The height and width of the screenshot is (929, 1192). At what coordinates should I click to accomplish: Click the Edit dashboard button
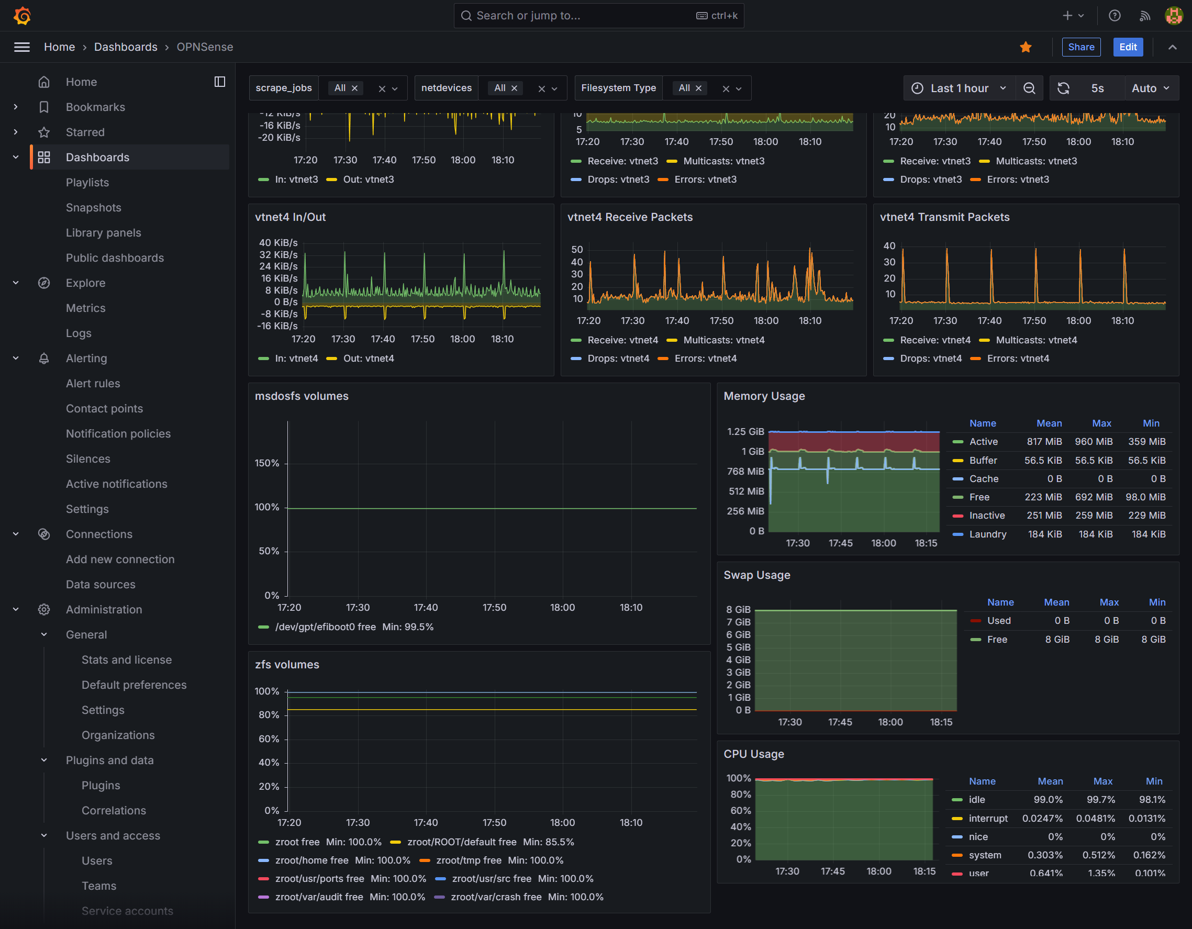[x=1128, y=47]
